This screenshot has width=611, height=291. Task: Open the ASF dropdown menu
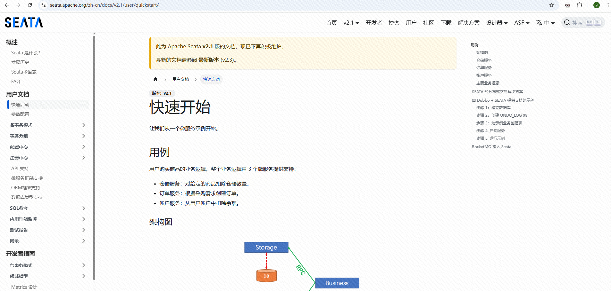(x=522, y=23)
